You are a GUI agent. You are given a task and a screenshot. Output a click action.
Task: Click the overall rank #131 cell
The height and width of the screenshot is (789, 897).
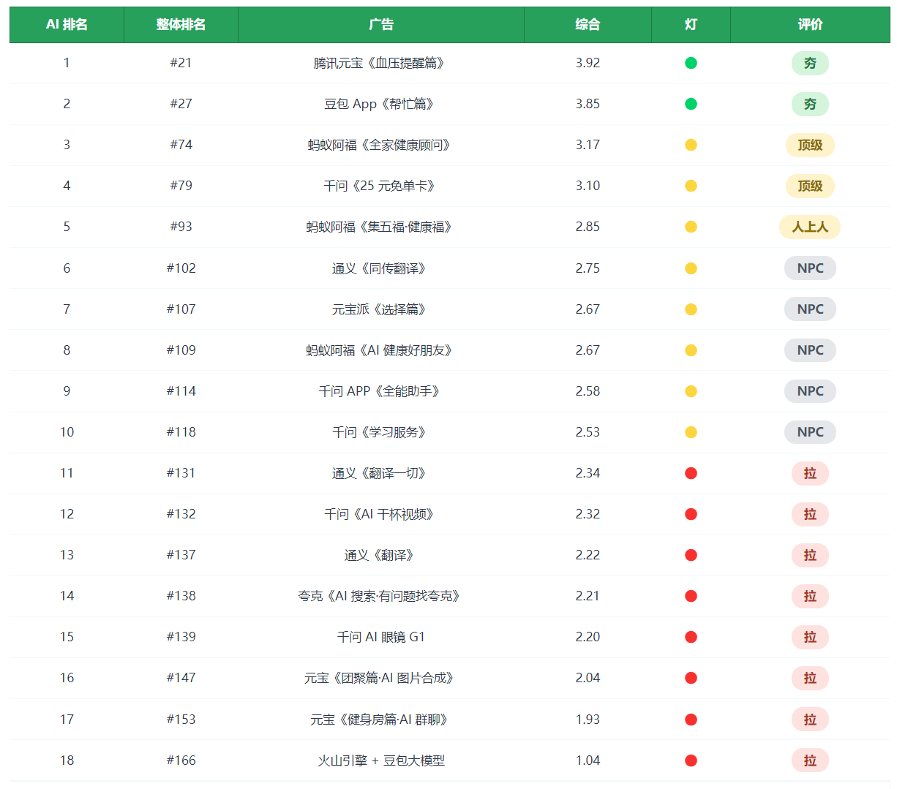pyautogui.click(x=181, y=473)
